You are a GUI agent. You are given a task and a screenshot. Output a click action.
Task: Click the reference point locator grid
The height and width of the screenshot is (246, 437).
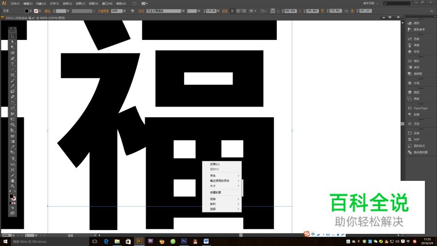272,11
